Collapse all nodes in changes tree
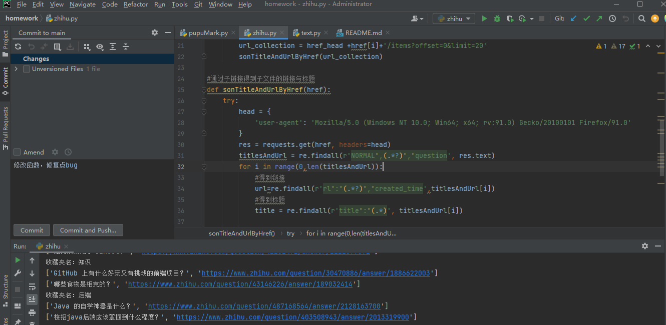 (x=126, y=46)
